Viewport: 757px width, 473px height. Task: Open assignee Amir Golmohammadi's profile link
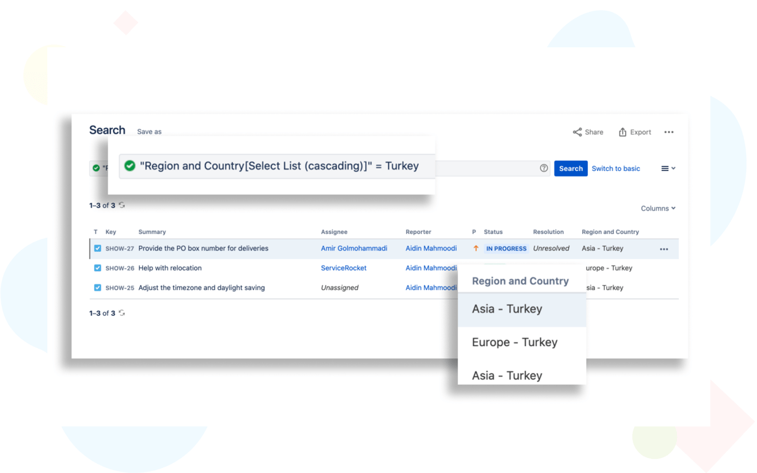(x=354, y=248)
